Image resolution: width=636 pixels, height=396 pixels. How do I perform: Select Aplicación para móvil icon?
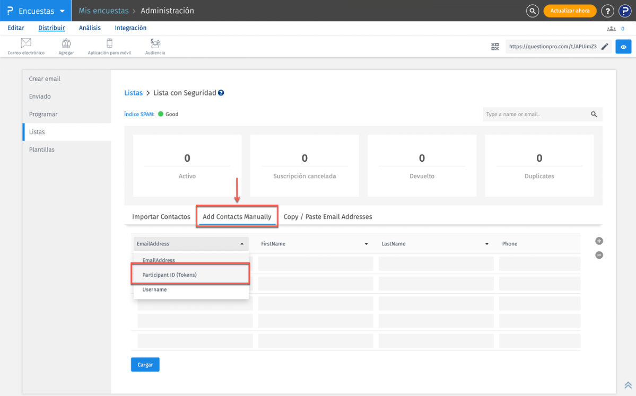tap(110, 43)
